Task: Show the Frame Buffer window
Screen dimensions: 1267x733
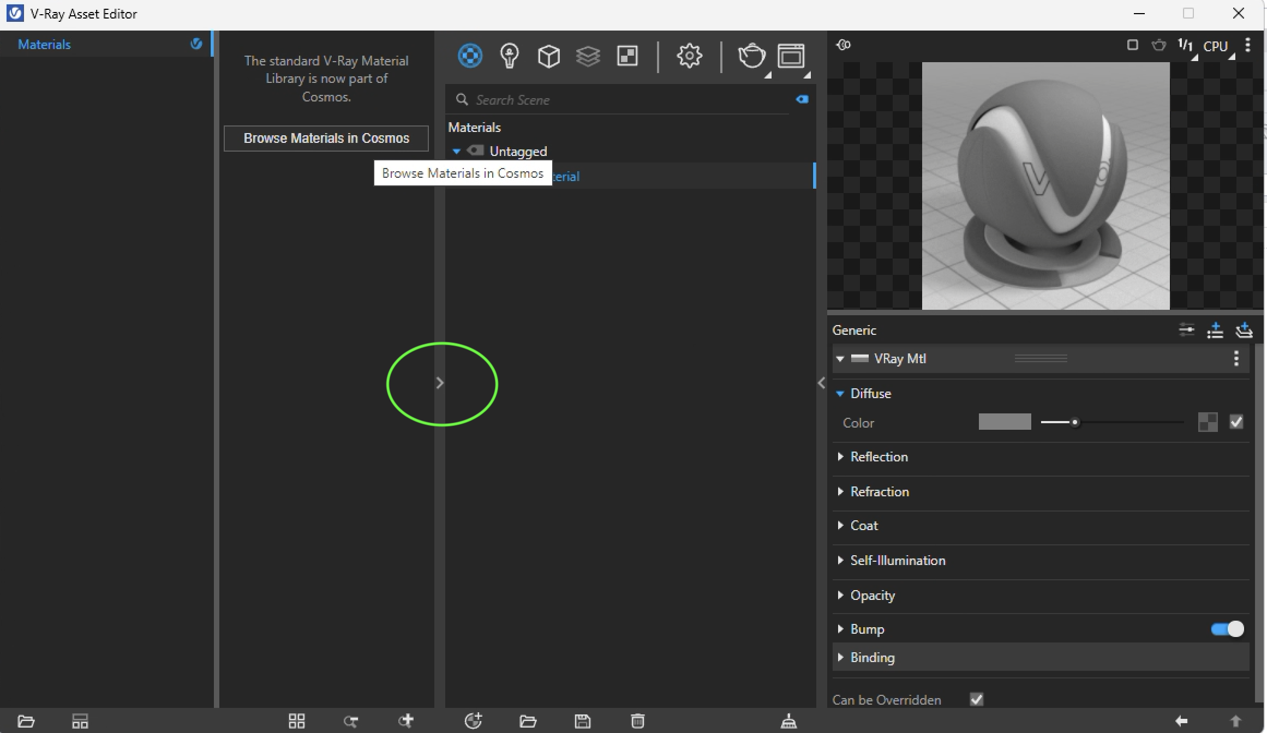Action: tap(791, 56)
